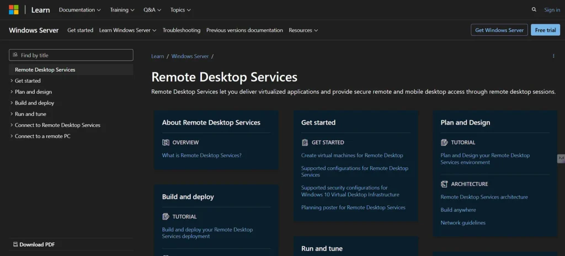Click Windows Server product heading
The width and height of the screenshot is (565, 256).
point(34,30)
